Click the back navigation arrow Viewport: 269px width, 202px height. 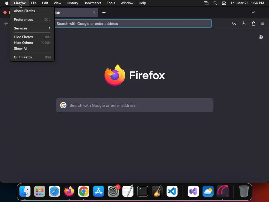pos(6,23)
